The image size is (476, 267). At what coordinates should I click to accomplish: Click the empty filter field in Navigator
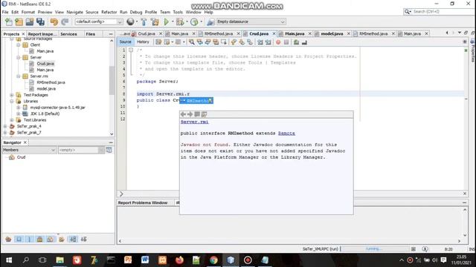tap(79, 150)
